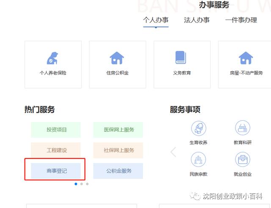Viewport: 271px width, 208px height.
Task: Click the 房屋-不动产服务 house icon
Action: (246, 58)
